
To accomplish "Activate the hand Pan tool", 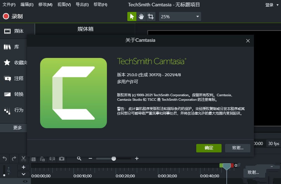I will pos(141,17).
